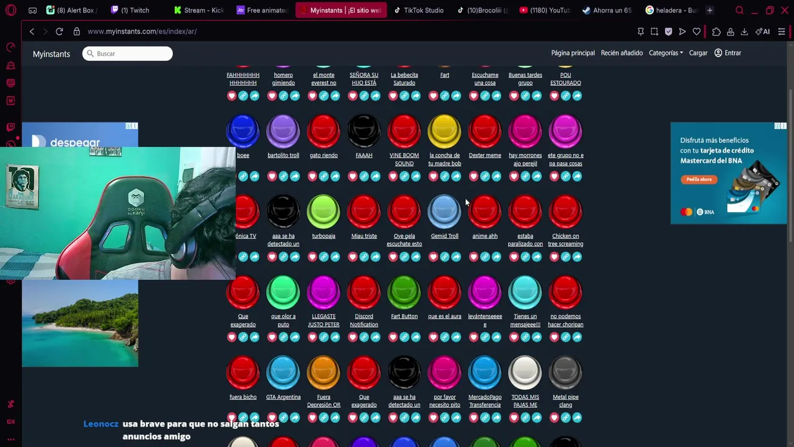
Task: Copy link icon under 'estaba paralizado con'
Action: pyautogui.click(x=525, y=257)
